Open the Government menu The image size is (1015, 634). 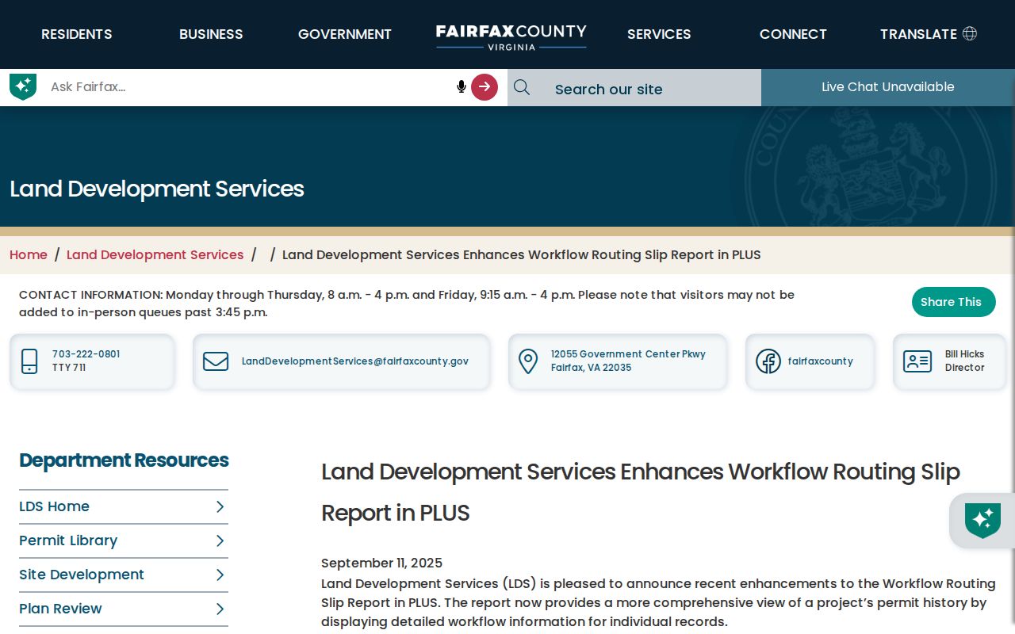pos(345,34)
